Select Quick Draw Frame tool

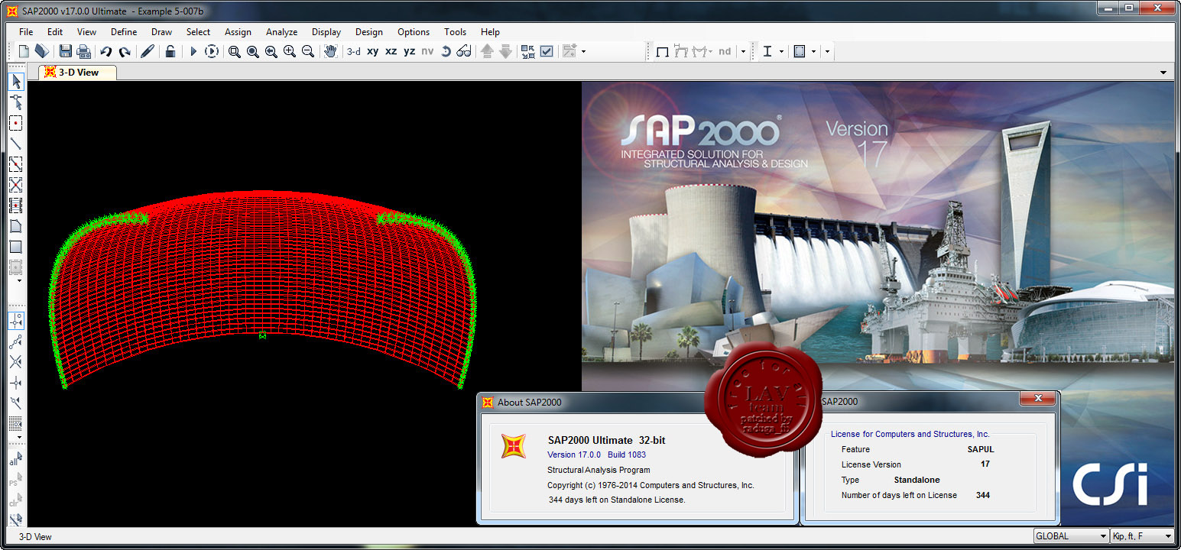pyautogui.click(x=15, y=164)
